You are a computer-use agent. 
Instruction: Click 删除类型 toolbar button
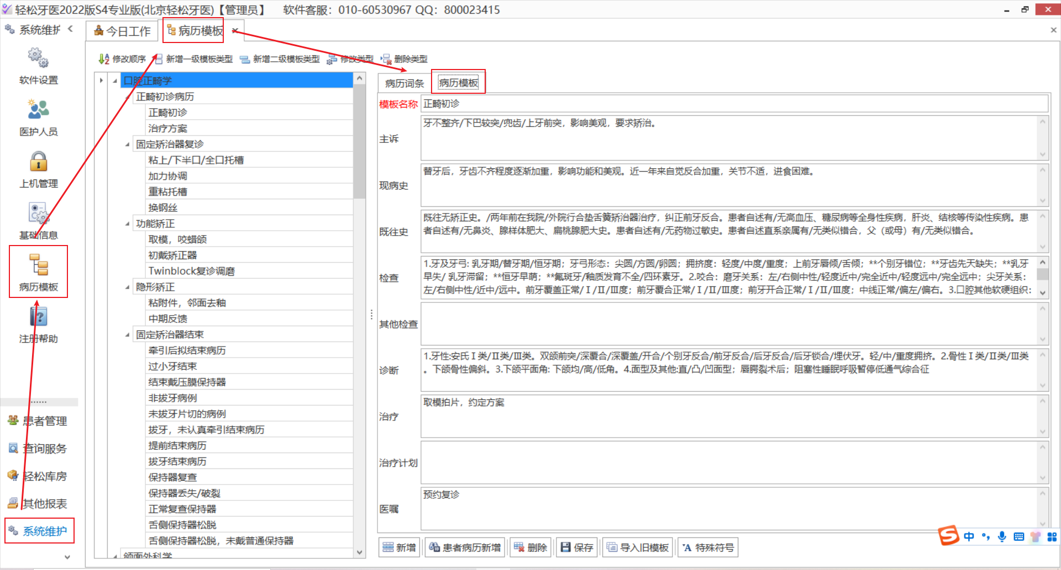tap(404, 59)
